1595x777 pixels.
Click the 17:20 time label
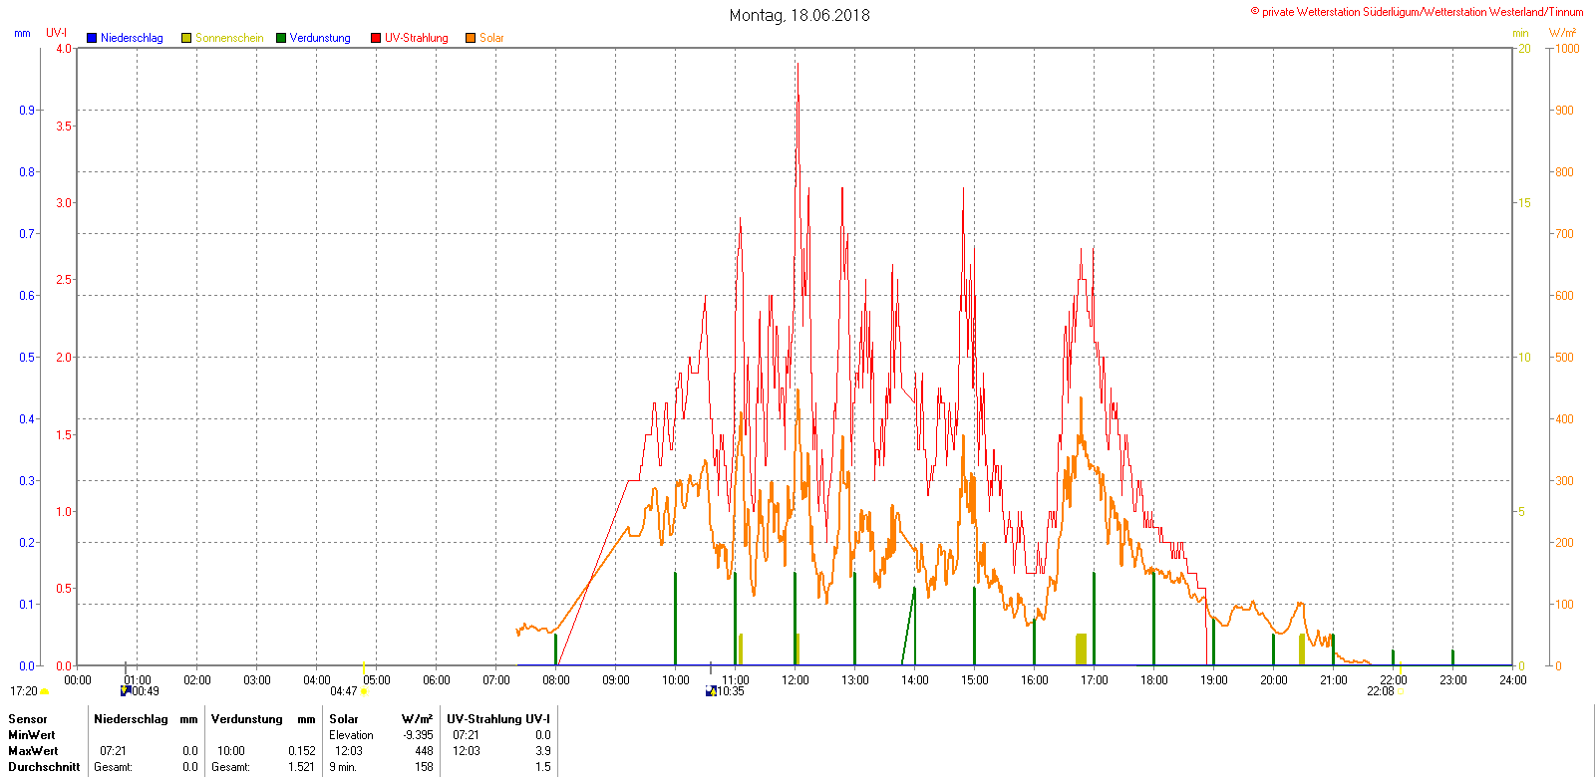[24, 691]
